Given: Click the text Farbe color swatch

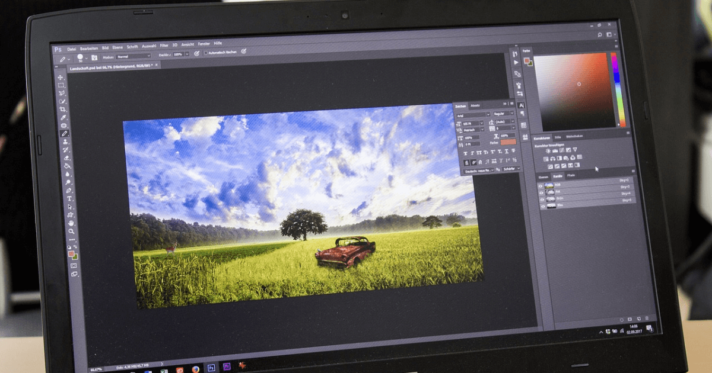Looking at the screenshot, I should pyautogui.click(x=508, y=143).
